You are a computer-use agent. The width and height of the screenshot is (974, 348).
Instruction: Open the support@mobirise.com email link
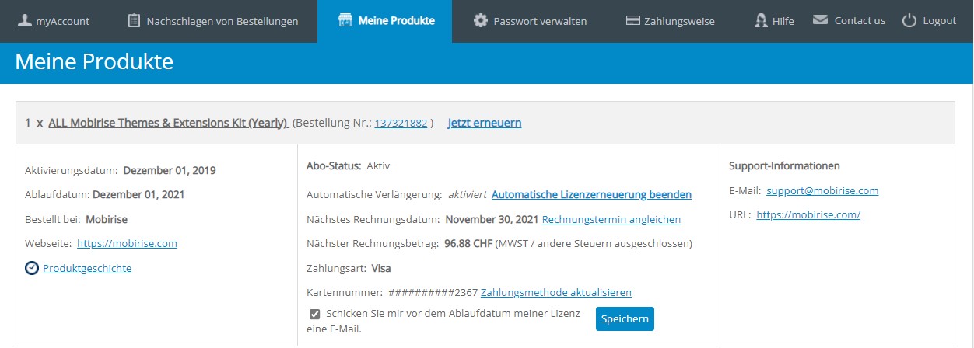(x=822, y=190)
